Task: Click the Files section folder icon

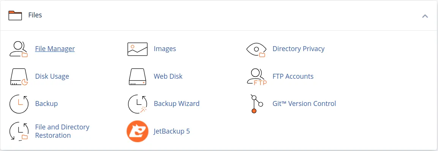Action: 15,15
